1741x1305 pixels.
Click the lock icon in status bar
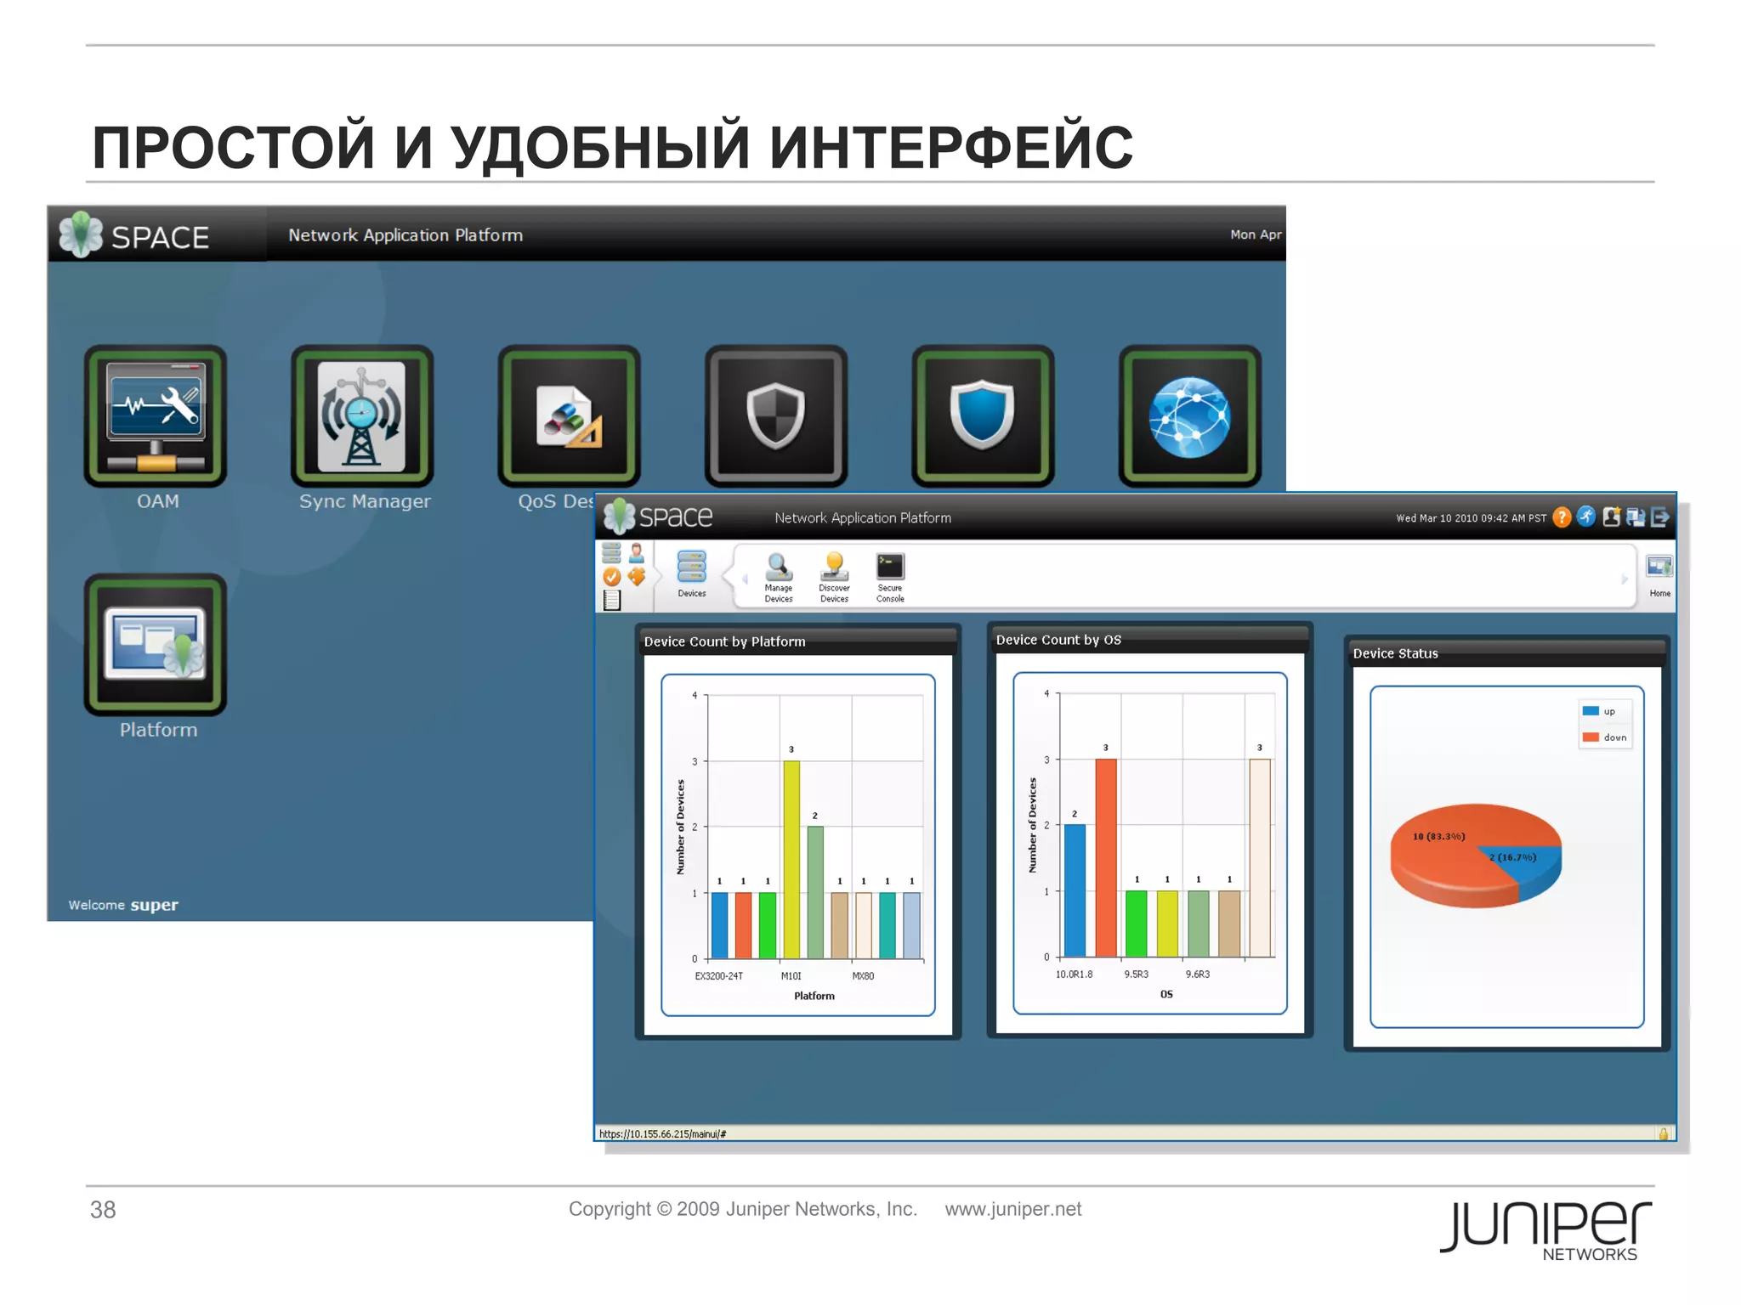coord(1664,1133)
